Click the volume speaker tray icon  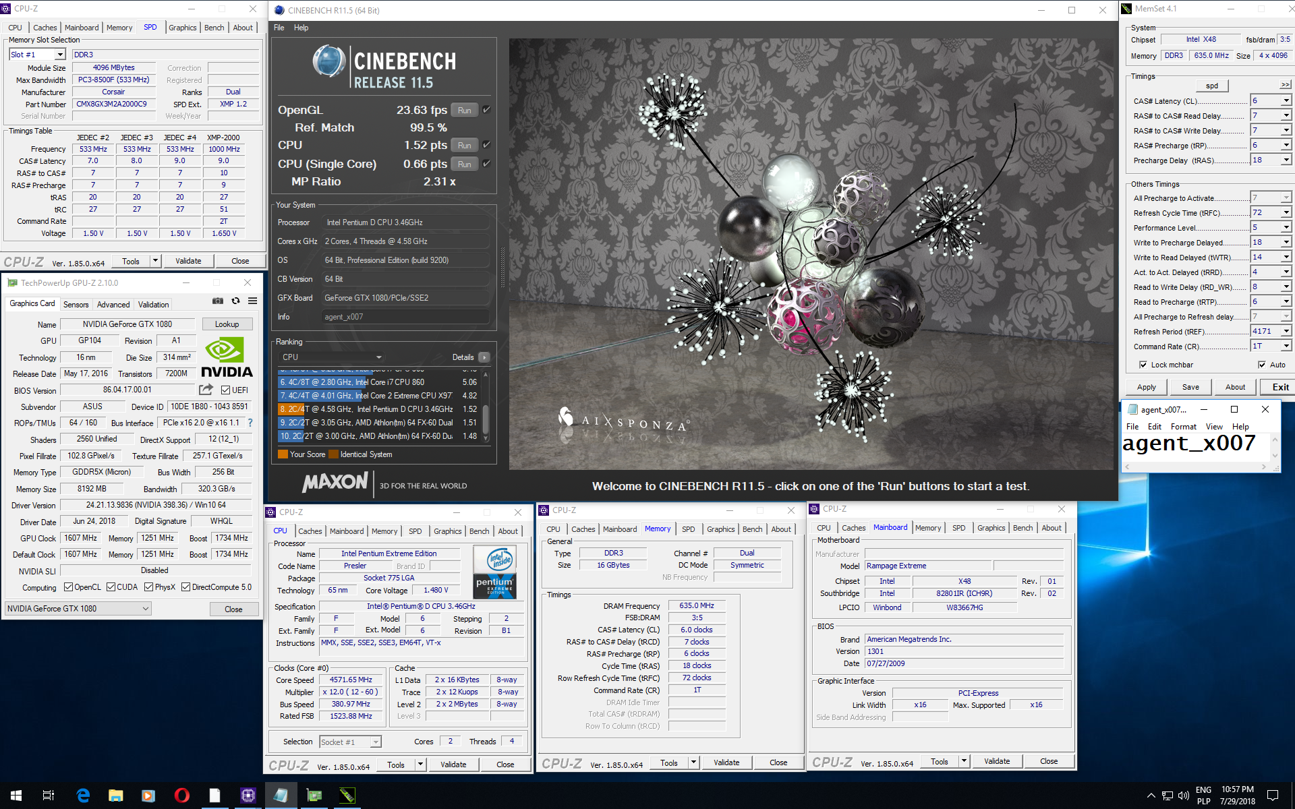1183,796
